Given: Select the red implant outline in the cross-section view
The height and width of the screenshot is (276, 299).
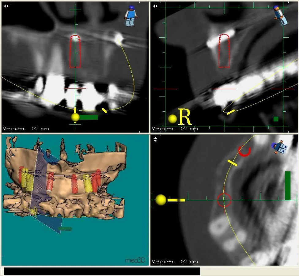Looking at the screenshot, I should pos(224,51).
